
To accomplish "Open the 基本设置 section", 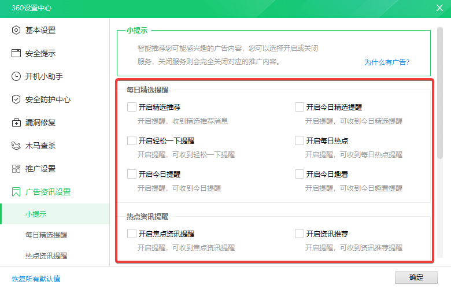I will [40, 30].
